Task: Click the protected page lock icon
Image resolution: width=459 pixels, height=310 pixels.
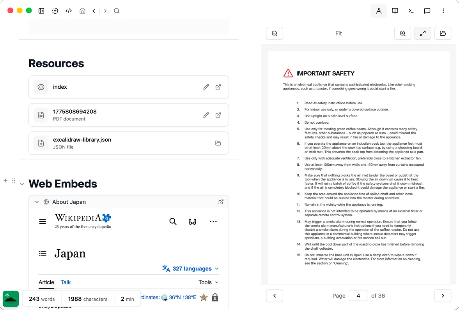Action: pos(215,298)
